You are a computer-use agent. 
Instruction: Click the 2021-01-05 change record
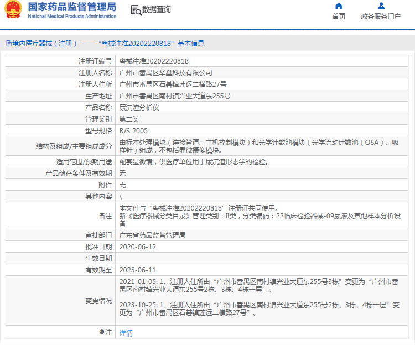[x=259, y=286]
